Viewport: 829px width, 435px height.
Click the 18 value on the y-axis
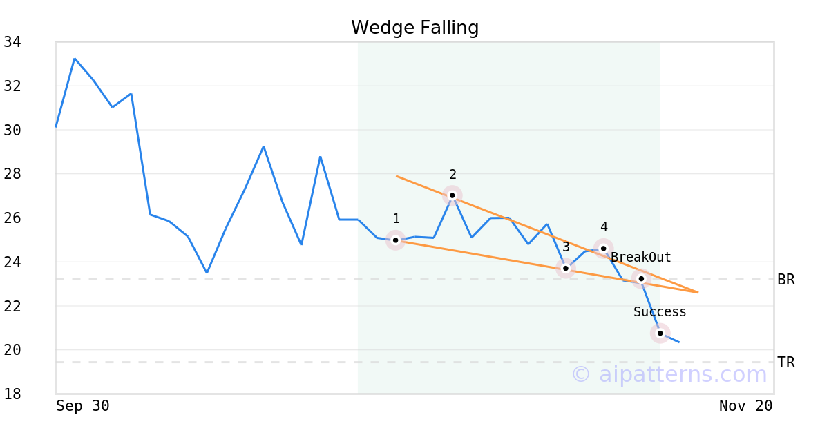pyautogui.click(x=12, y=394)
